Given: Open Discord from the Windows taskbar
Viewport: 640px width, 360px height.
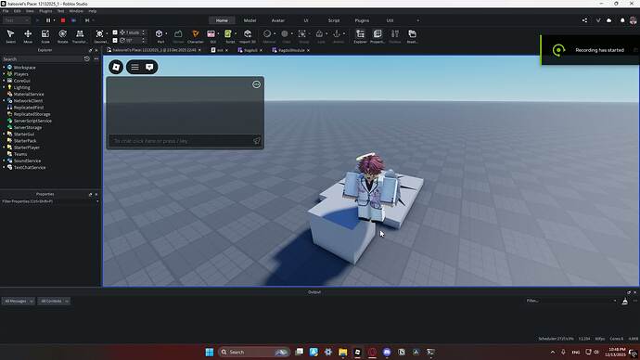Looking at the screenshot, I should pyautogui.click(x=387, y=352).
